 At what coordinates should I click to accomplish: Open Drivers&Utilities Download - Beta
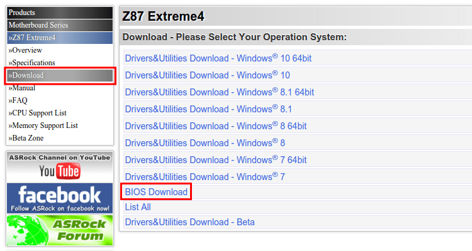tap(189, 222)
